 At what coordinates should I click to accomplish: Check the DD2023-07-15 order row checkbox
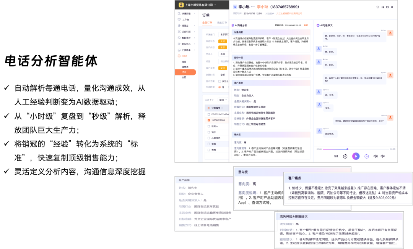tap(209, 114)
